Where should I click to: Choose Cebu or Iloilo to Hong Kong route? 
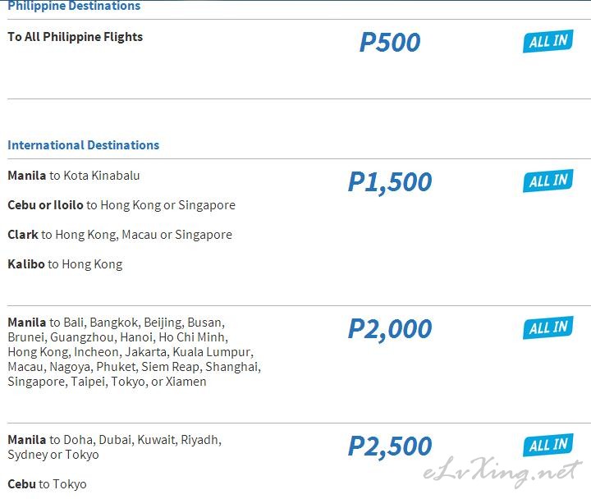click(121, 205)
